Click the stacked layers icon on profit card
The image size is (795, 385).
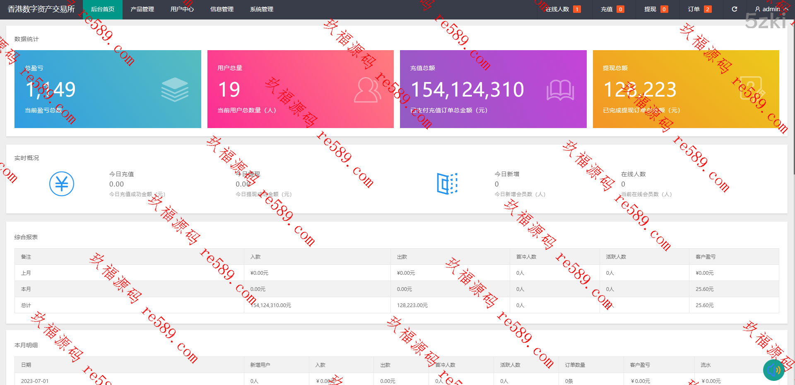point(175,90)
